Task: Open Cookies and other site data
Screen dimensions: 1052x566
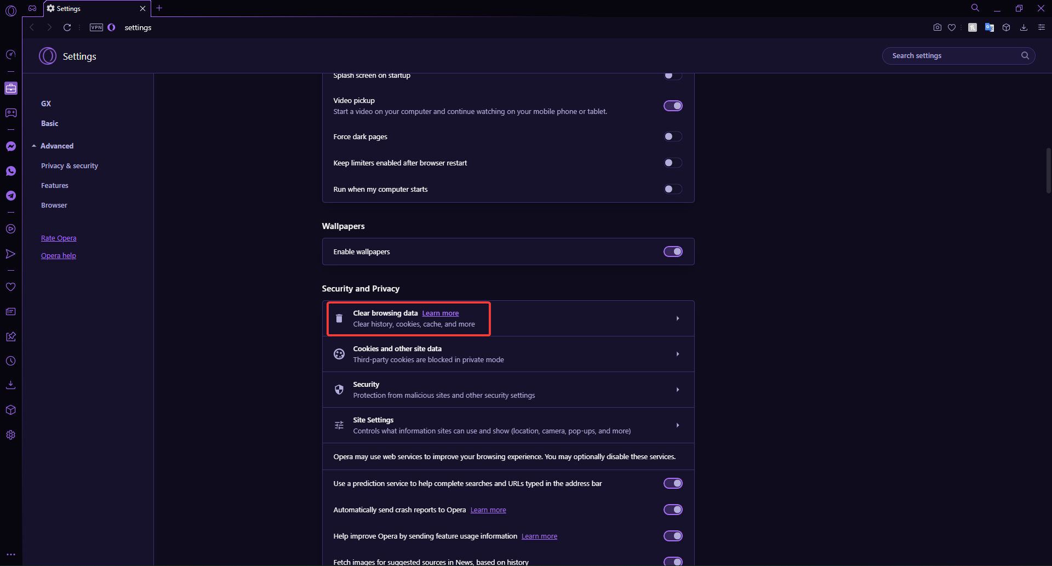Action: pyautogui.click(x=508, y=353)
